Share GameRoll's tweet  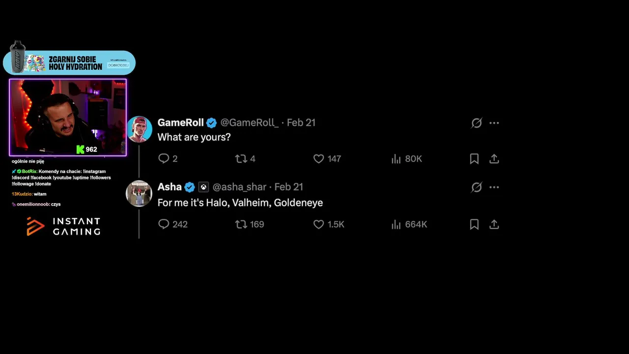494,158
